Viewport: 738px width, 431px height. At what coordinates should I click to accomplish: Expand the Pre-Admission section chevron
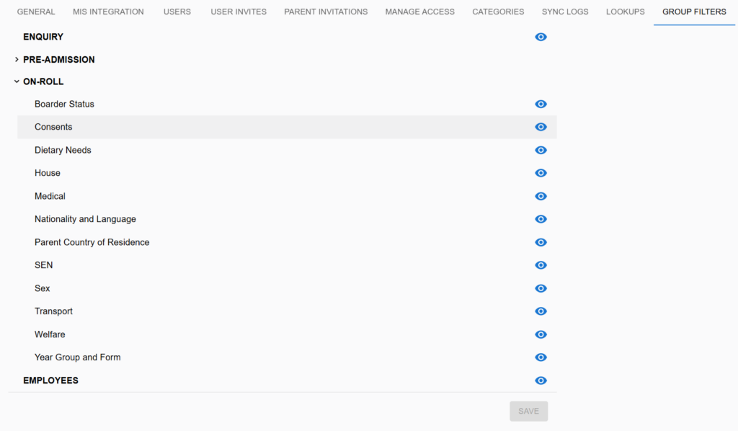click(17, 59)
